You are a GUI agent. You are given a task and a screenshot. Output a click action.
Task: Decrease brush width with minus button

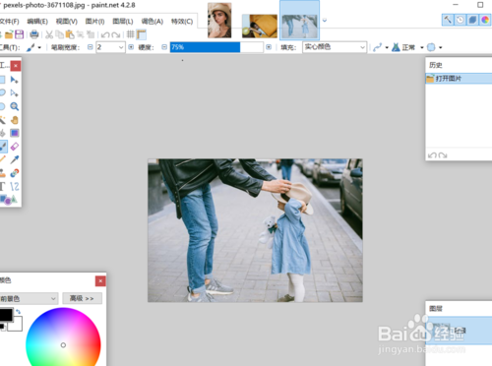[x=91, y=47]
